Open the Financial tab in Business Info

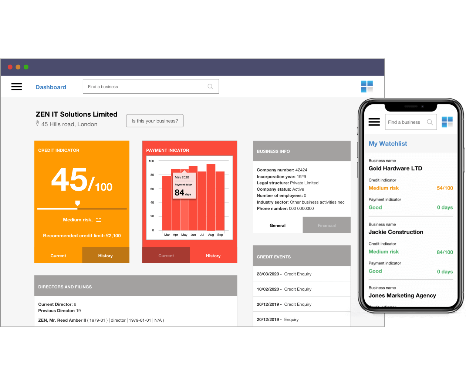pos(326,225)
